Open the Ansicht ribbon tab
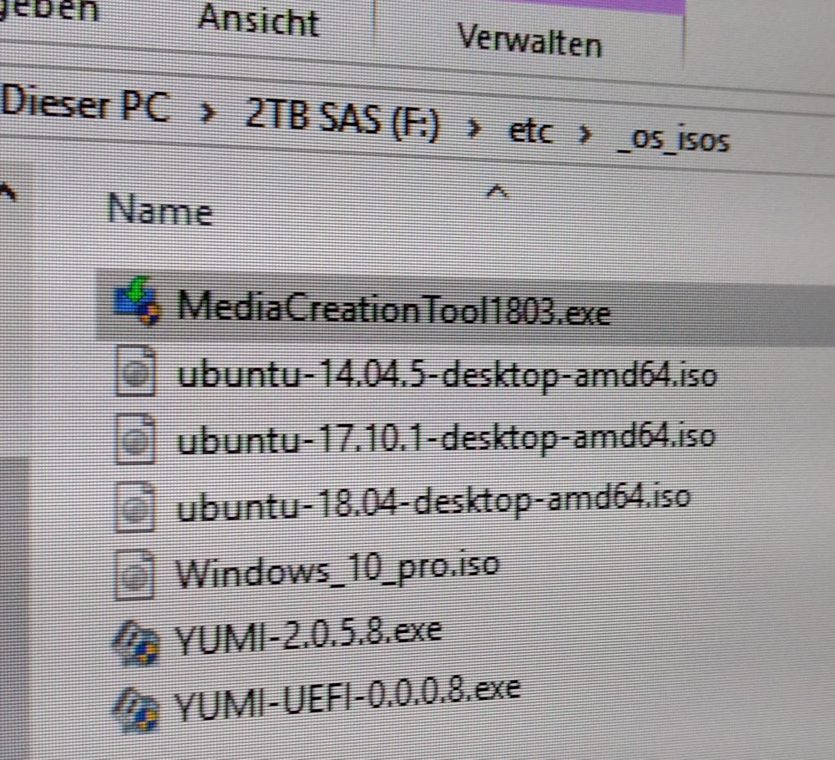The image size is (835, 760). 258,21
